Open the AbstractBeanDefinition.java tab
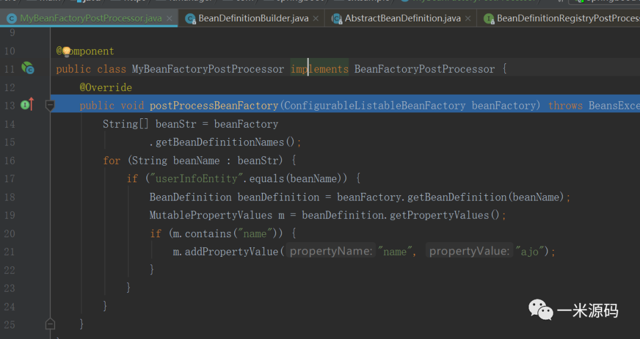The width and height of the screenshot is (640, 339). (x=402, y=18)
